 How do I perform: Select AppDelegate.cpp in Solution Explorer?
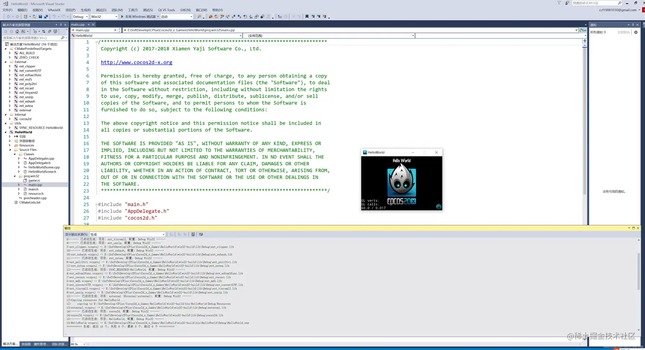41,159
